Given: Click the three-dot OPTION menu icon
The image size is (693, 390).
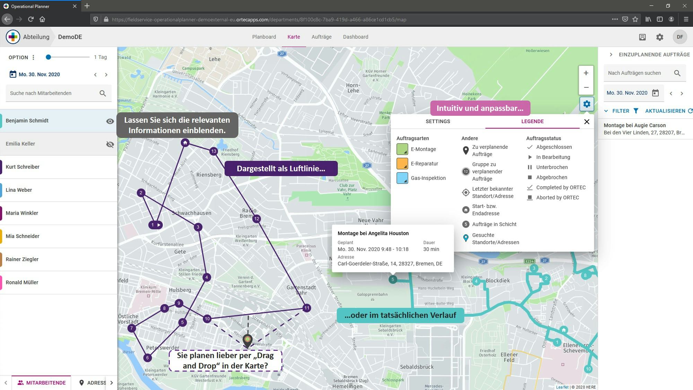Looking at the screenshot, I should [33, 58].
